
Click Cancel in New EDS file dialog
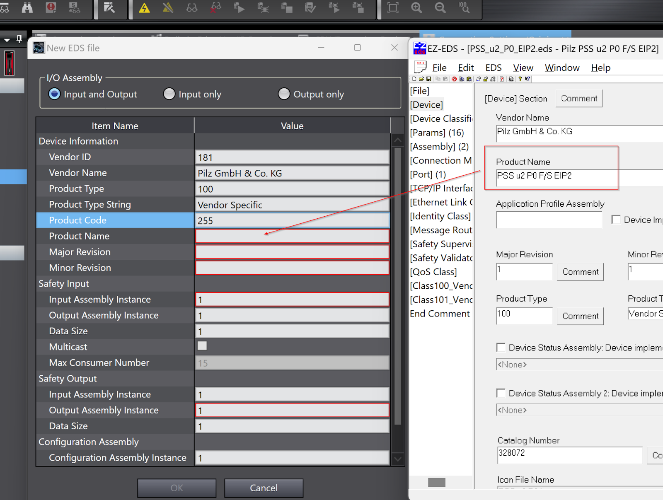click(264, 488)
